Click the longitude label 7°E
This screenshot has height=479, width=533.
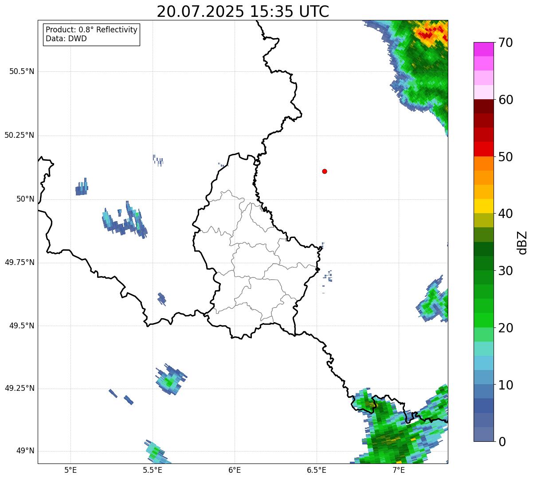pos(399,470)
